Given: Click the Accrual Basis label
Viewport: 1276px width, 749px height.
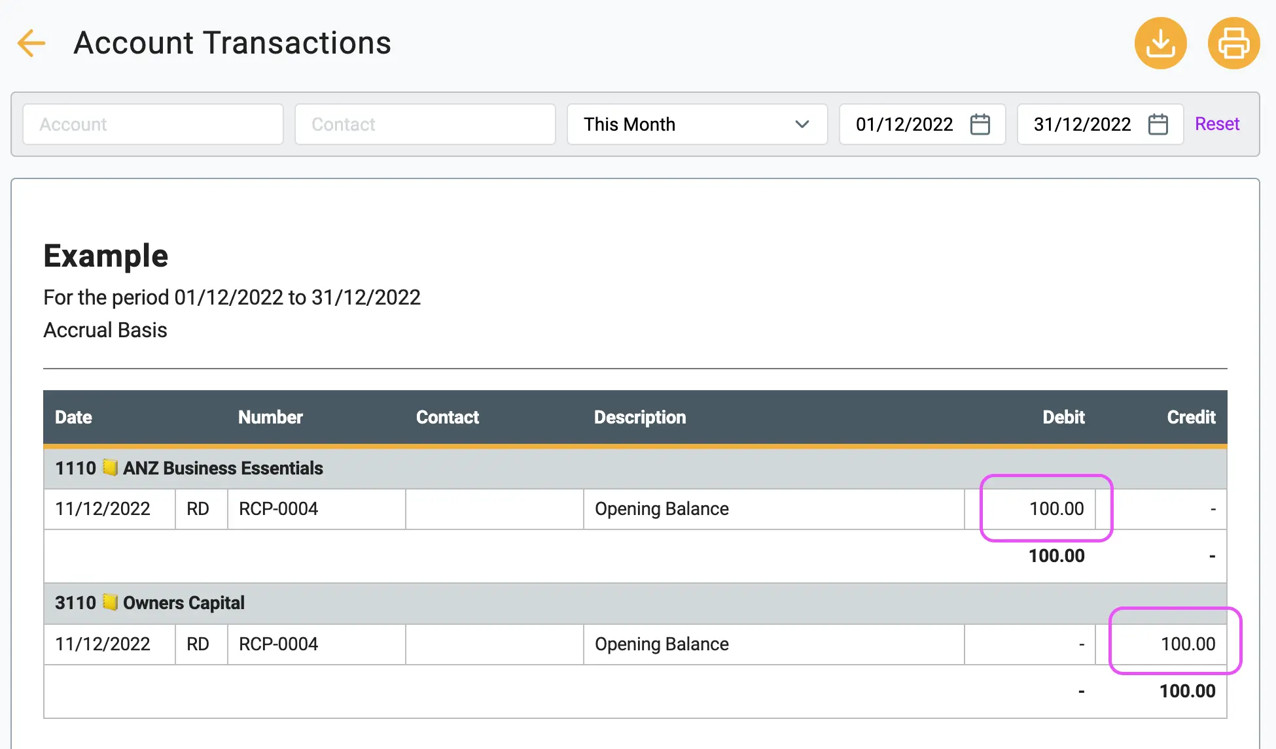Looking at the screenshot, I should pos(105,330).
